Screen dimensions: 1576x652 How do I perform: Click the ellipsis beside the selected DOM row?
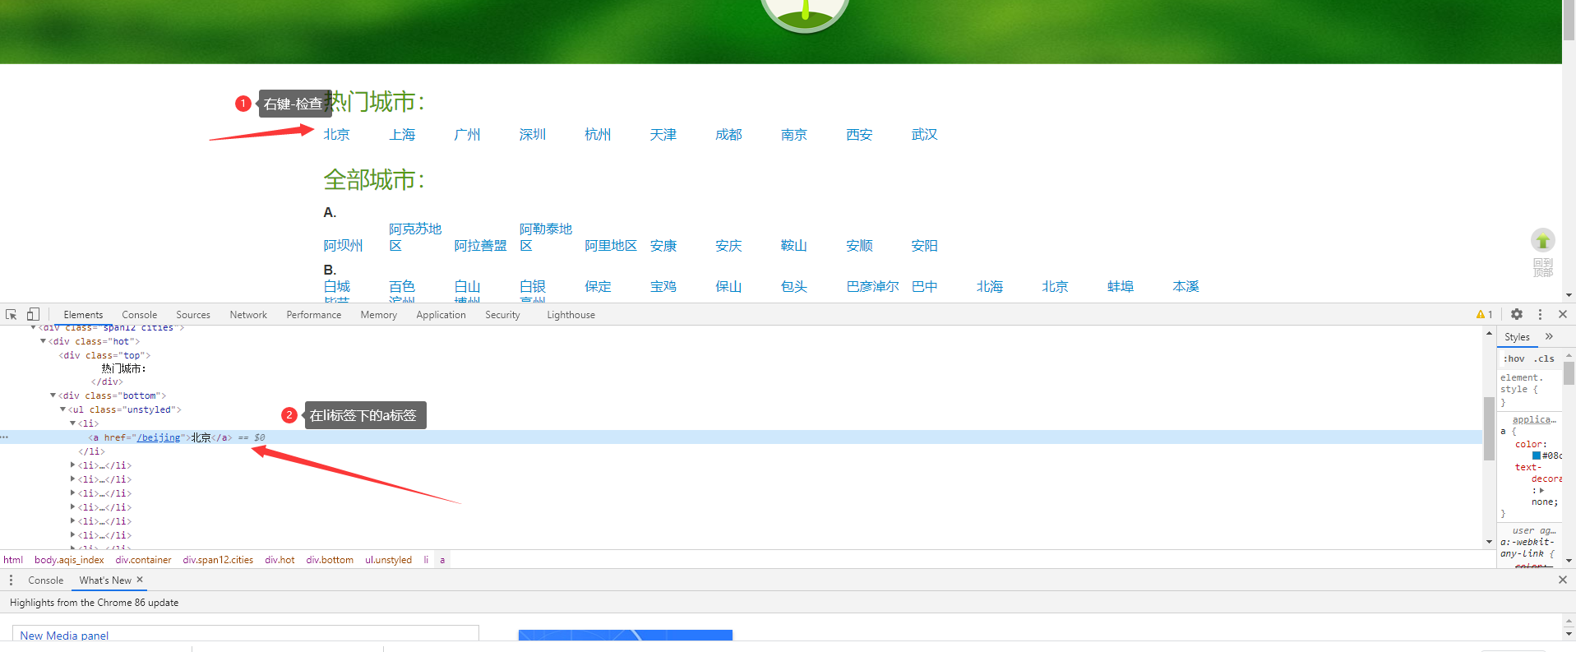click(4, 437)
